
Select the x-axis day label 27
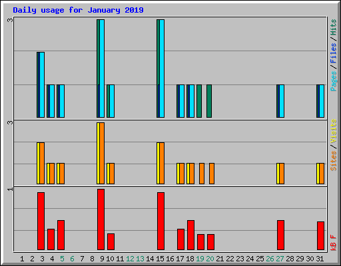pyautogui.click(x=280, y=259)
